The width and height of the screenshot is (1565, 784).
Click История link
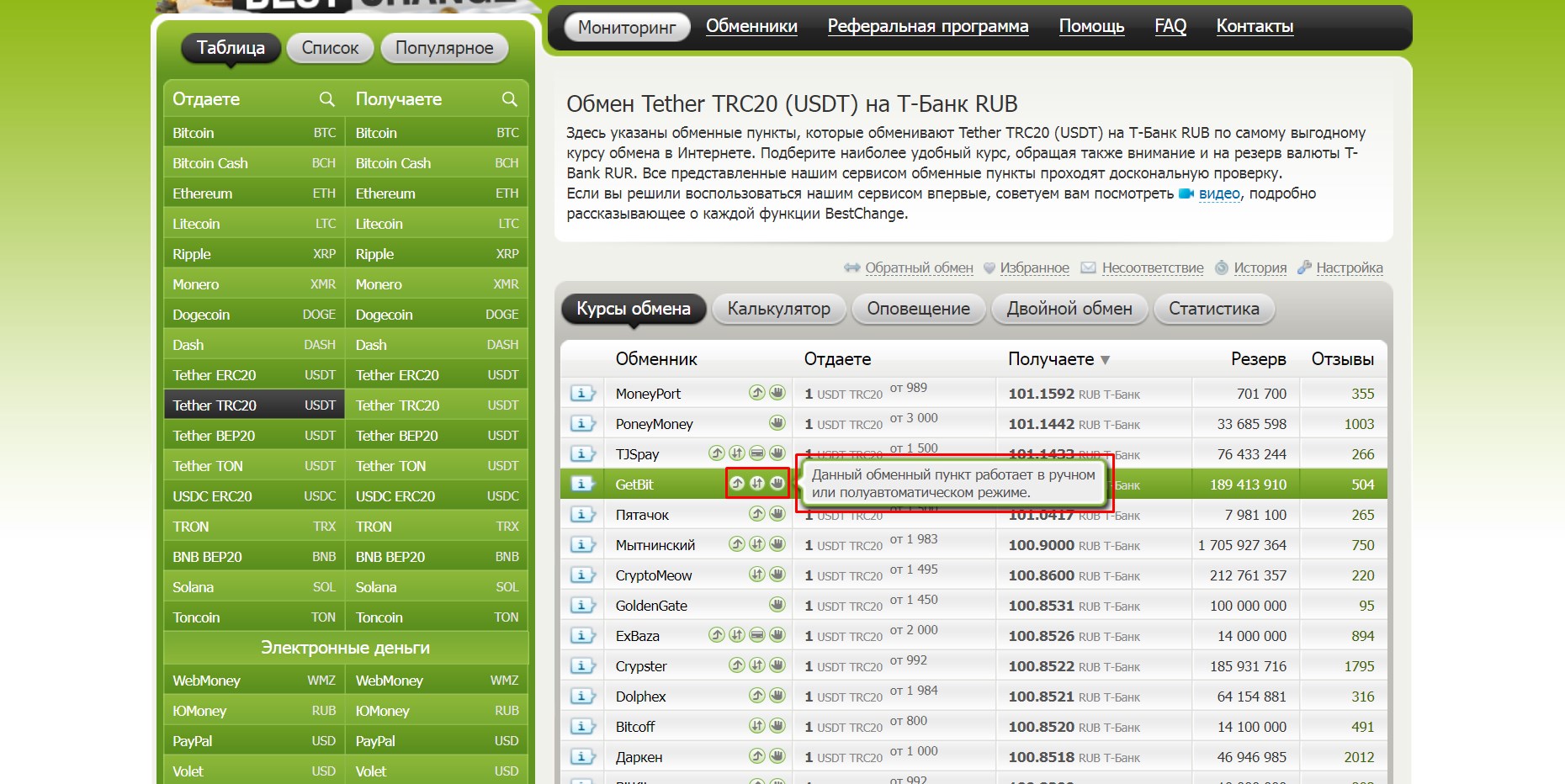[x=1260, y=268]
